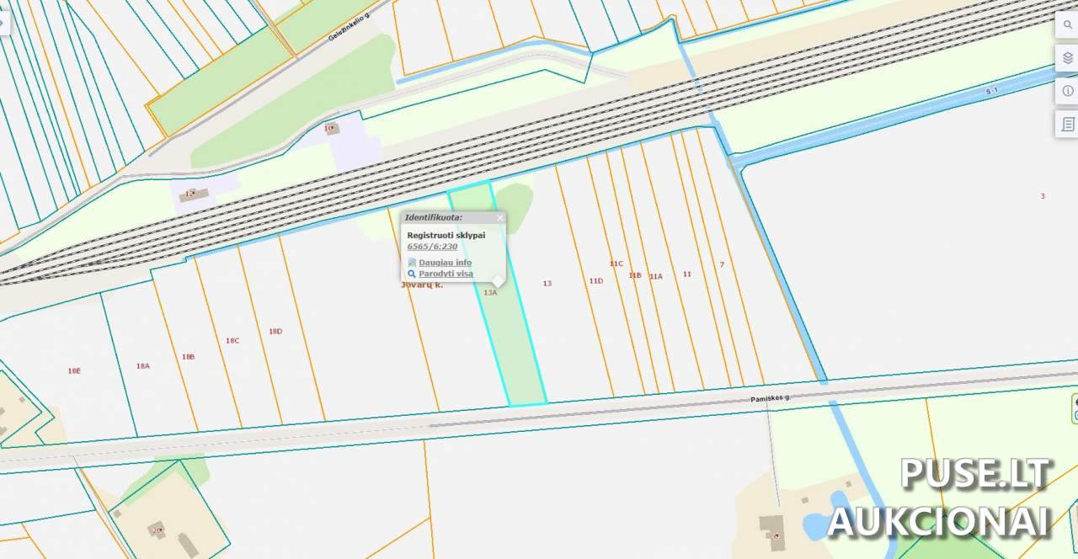Click the Pamiškės g. street label

(770, 397)
